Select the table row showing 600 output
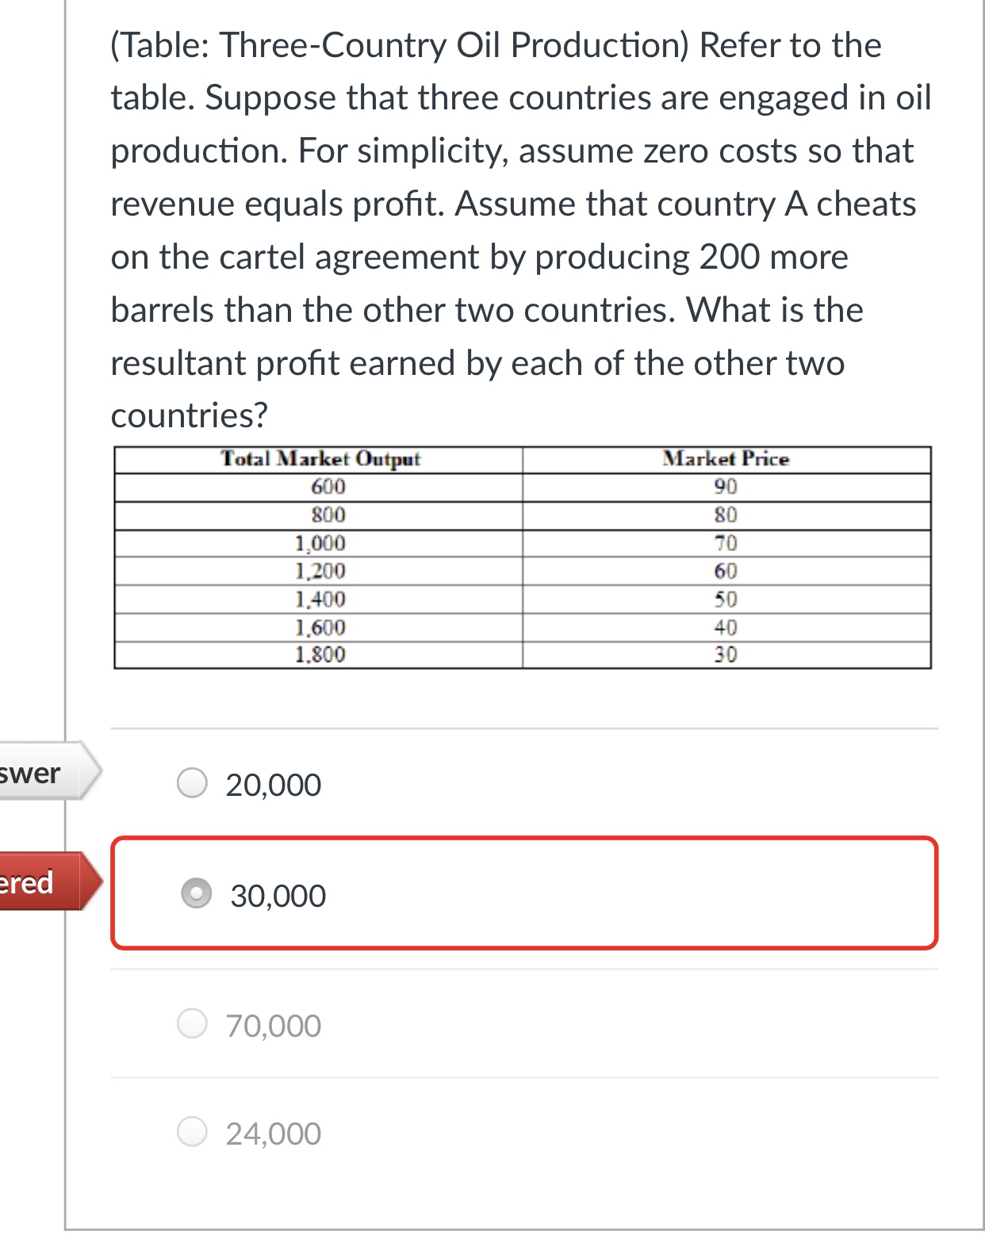985x1239 pixels. pyautogui.click(x=320, y=487)
